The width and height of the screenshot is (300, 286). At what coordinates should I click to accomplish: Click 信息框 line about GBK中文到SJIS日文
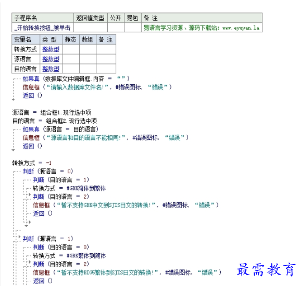point(126,205)
